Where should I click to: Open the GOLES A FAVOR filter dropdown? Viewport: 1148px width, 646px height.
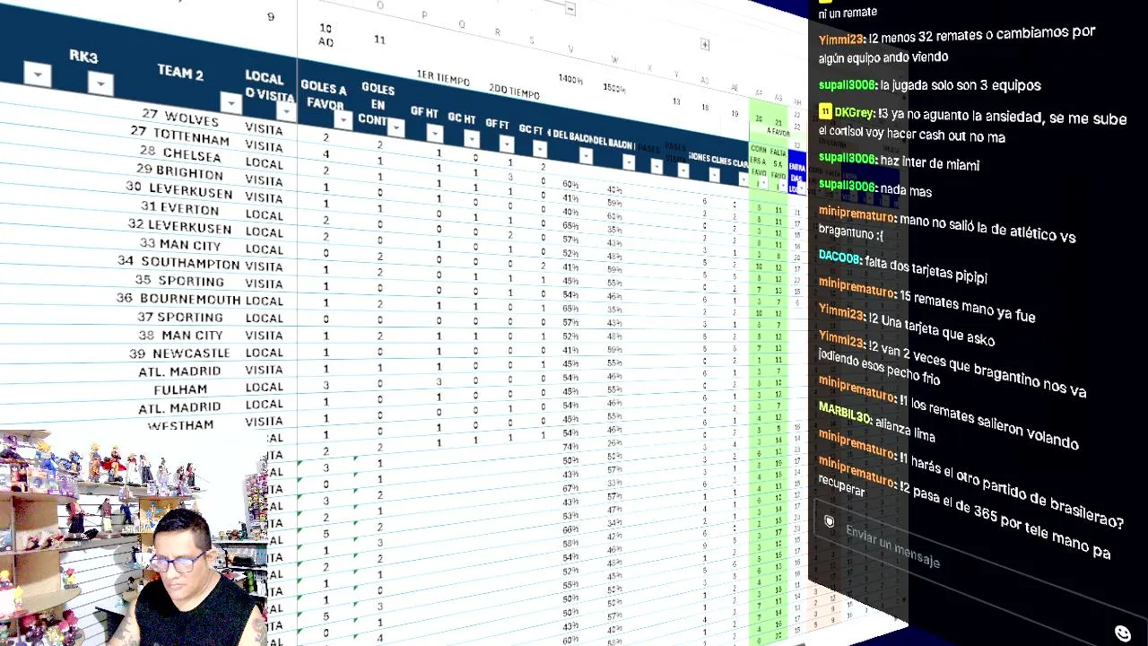click(x=343, y=119)
